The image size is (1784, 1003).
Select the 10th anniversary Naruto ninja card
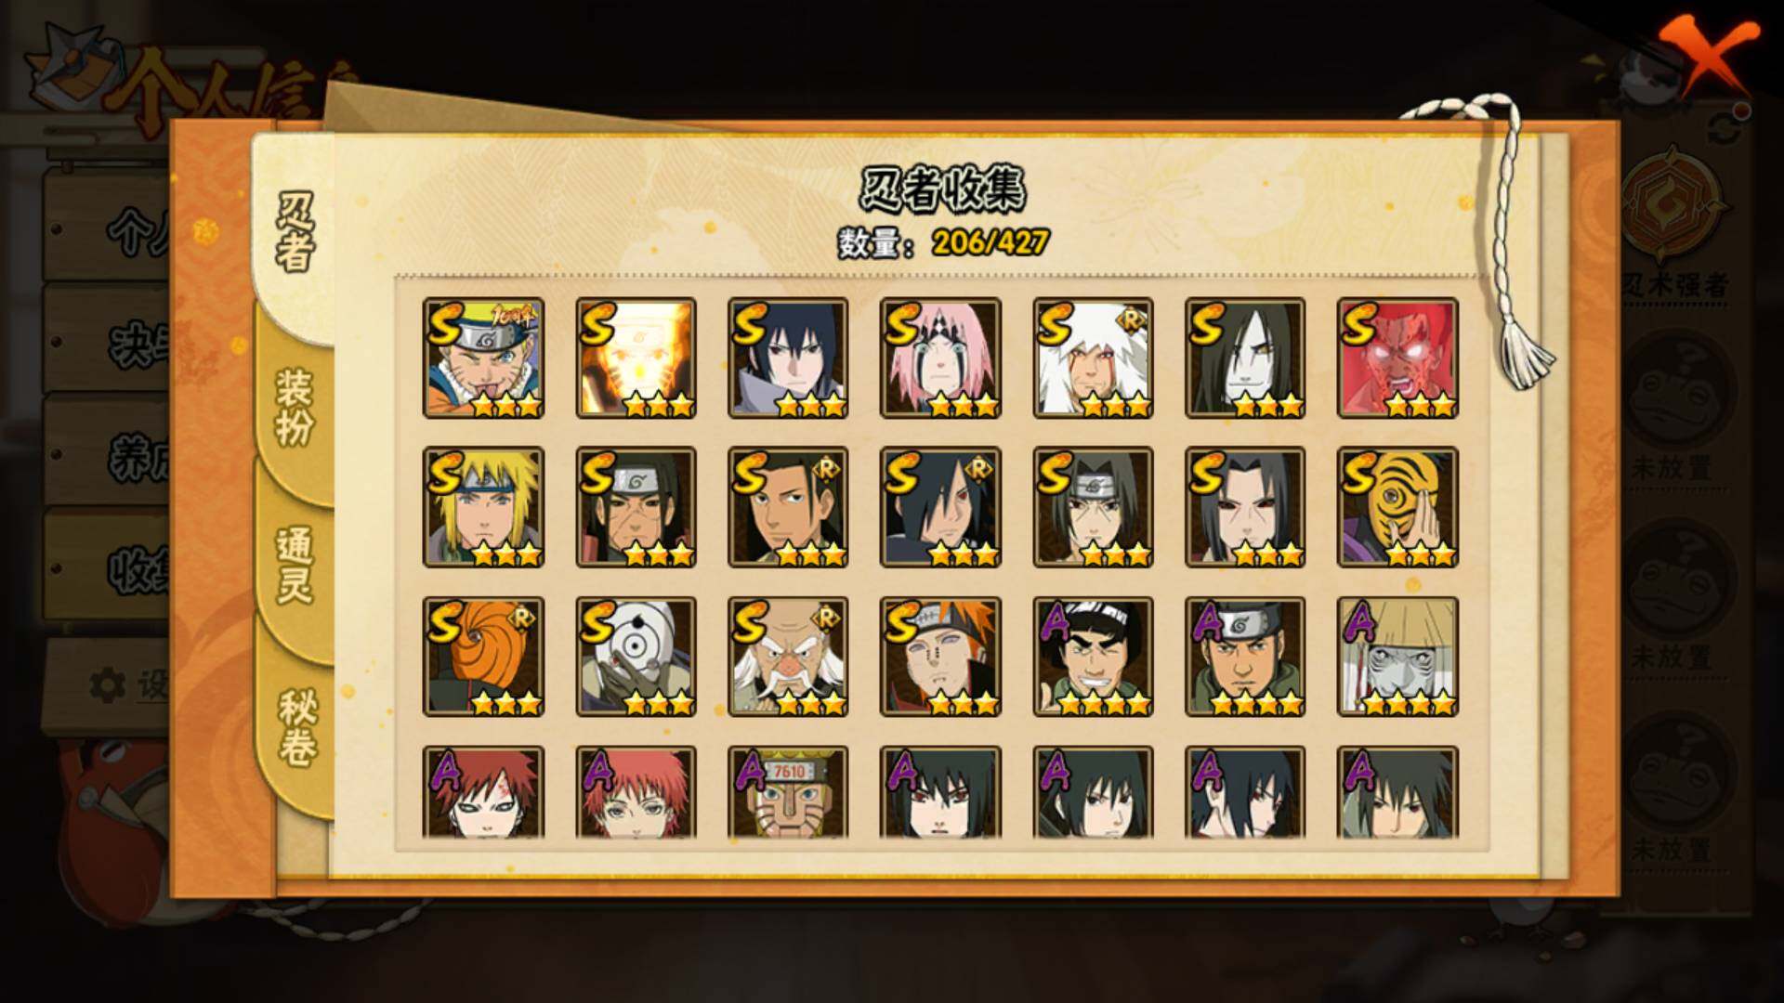coord(483,358)
